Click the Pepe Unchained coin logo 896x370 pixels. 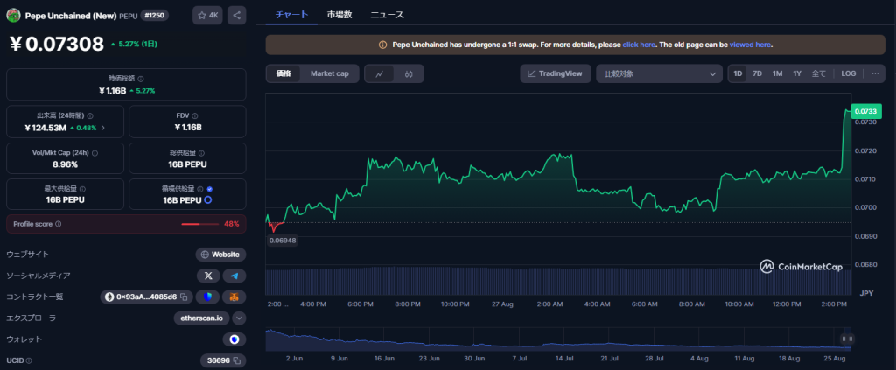click(13, 16)
